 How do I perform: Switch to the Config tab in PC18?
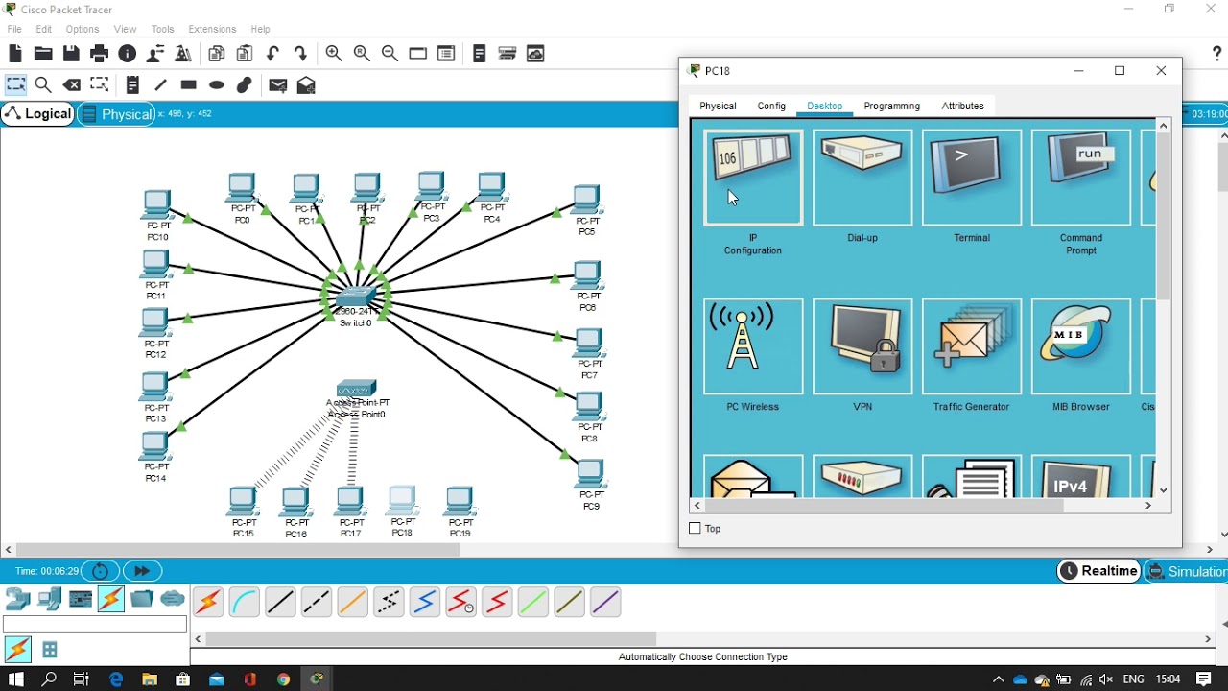point(771,106)
